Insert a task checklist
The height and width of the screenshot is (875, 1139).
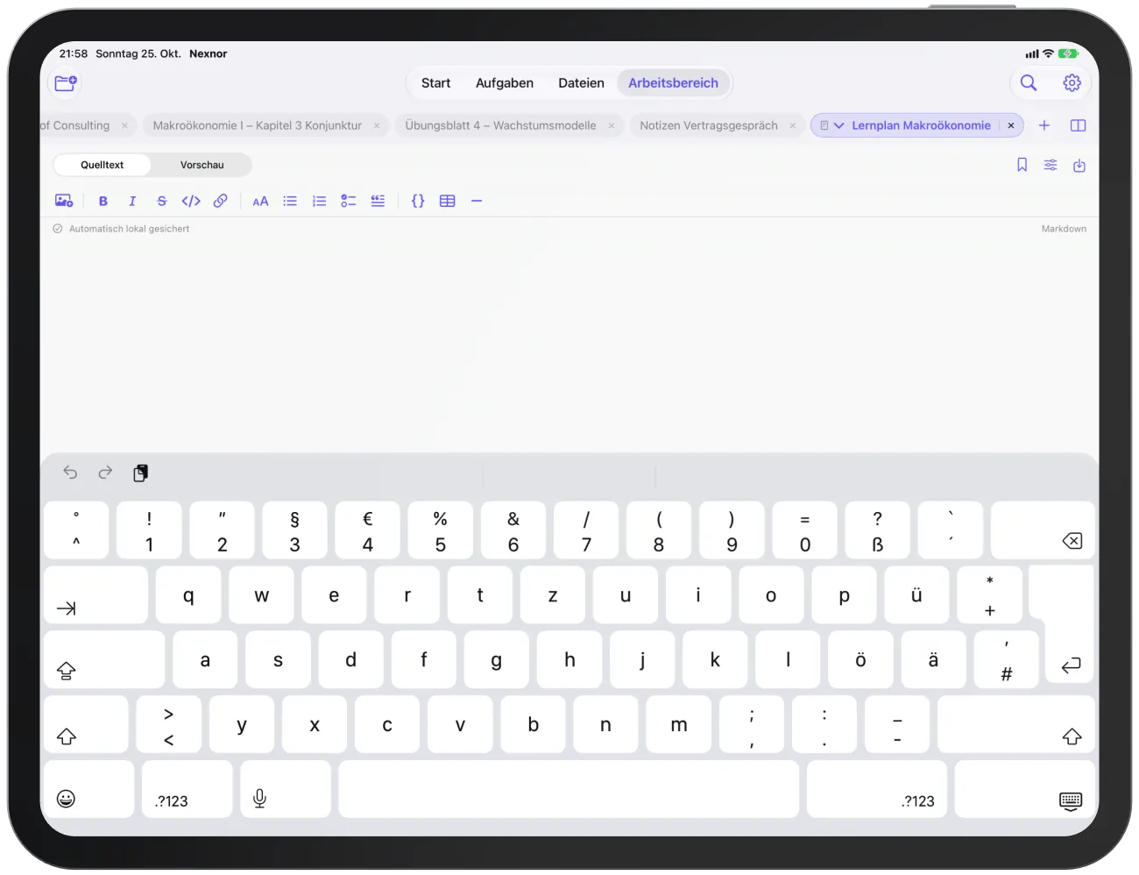(349, 201)
